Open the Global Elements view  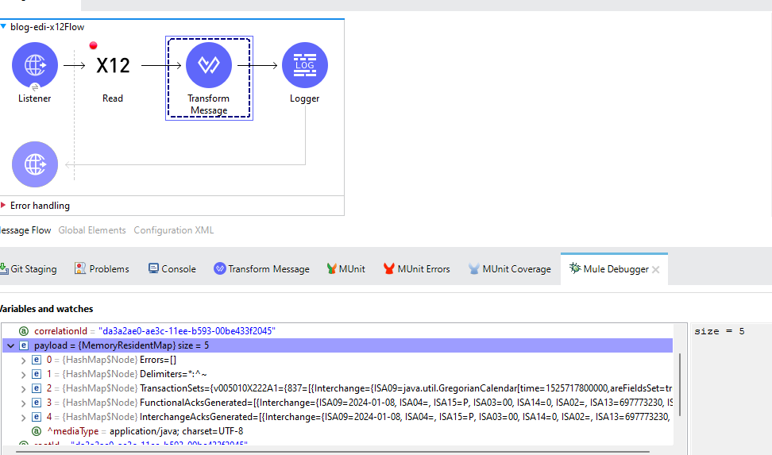[92, 230]
